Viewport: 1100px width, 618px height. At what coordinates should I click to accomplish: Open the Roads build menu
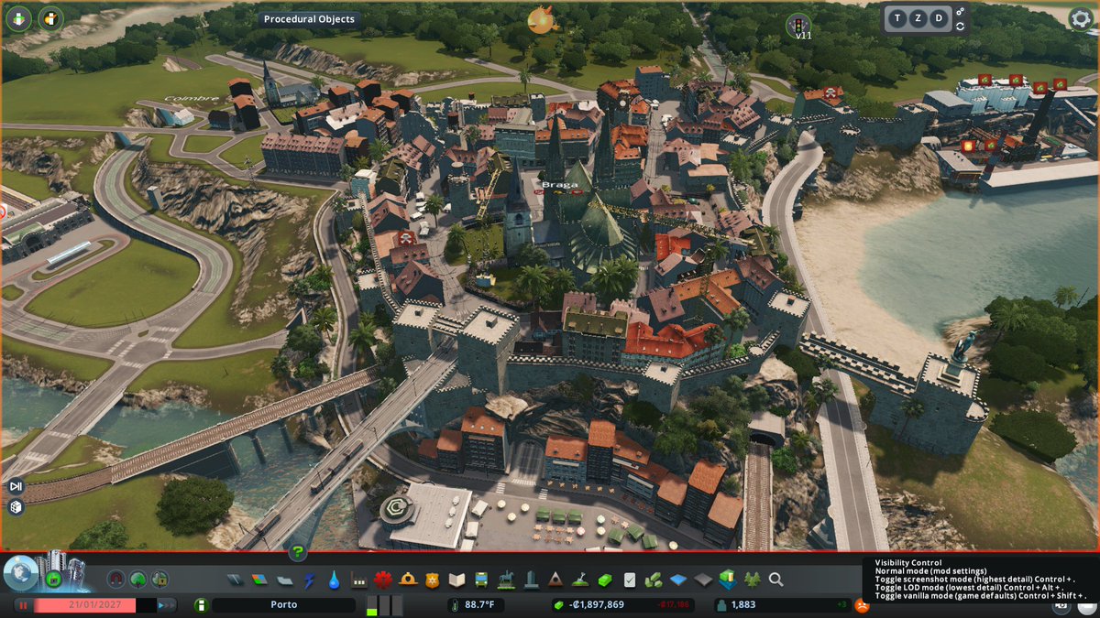tap(236, 580)
